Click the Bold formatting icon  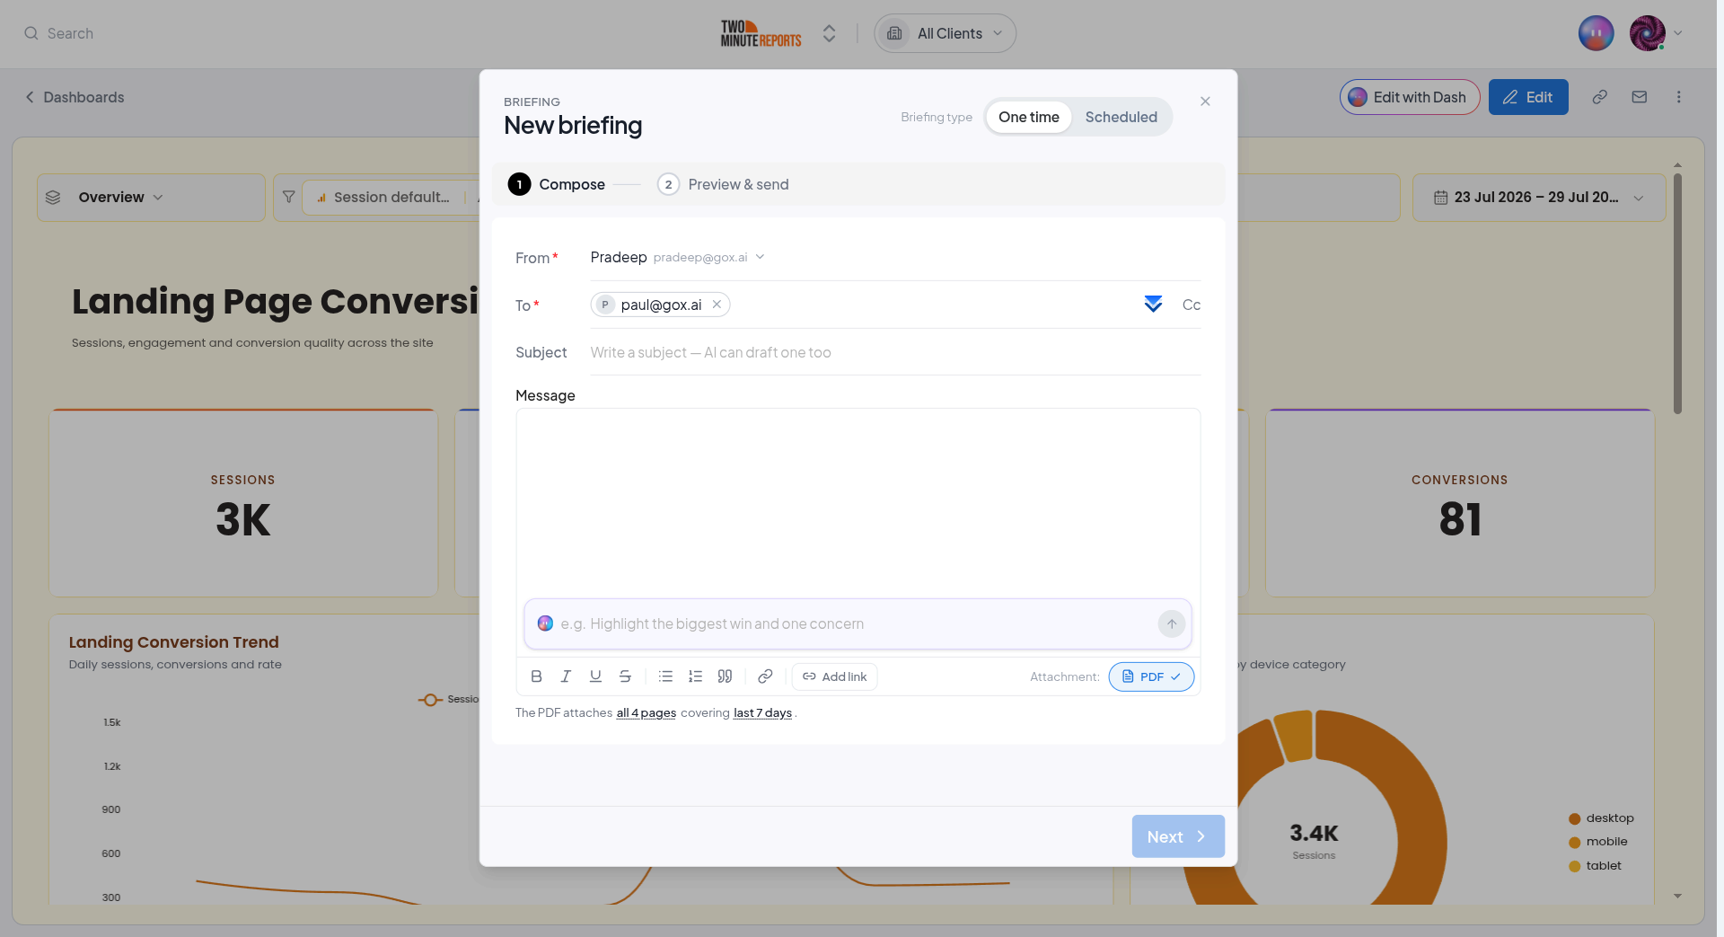point(536,676)
